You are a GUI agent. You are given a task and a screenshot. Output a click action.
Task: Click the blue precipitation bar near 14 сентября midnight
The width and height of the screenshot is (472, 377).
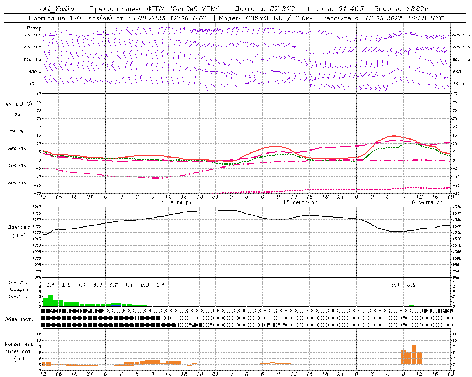click(116, 305)
